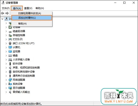
Task: Collapse the root computer node
Action: click(x=2, y=19)
